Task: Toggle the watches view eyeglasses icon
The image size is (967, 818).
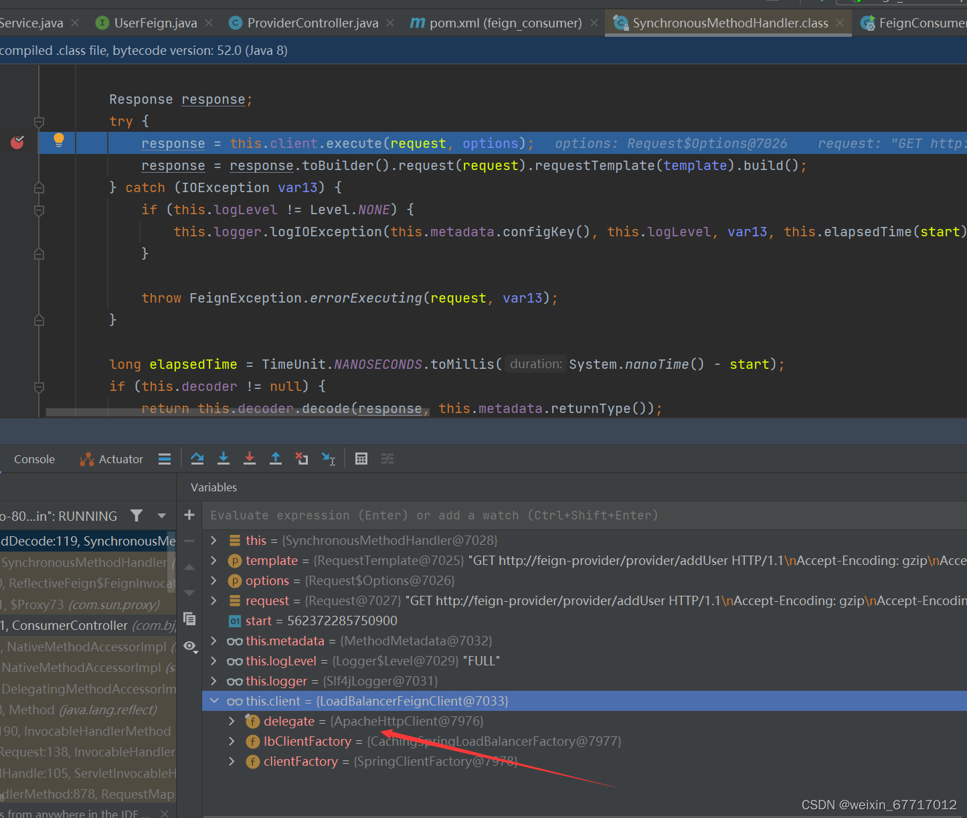Action: point(190,647)
